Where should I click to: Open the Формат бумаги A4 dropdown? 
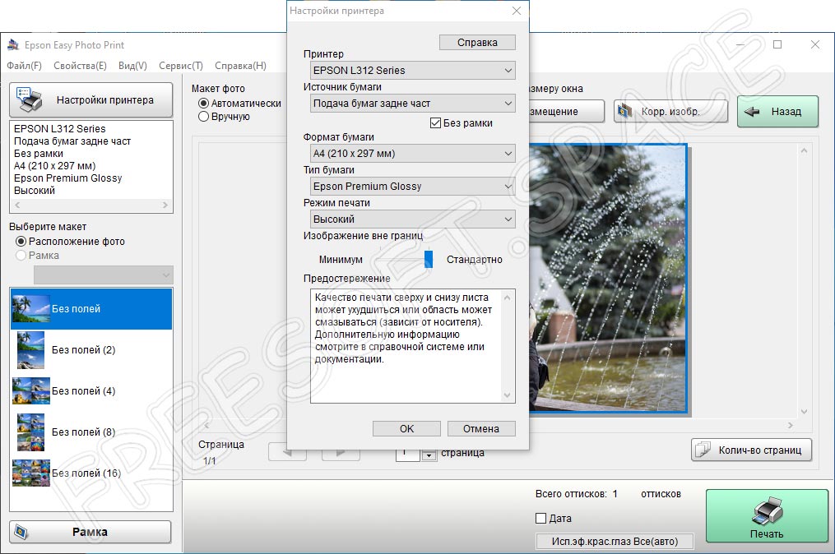click(413, 153)
